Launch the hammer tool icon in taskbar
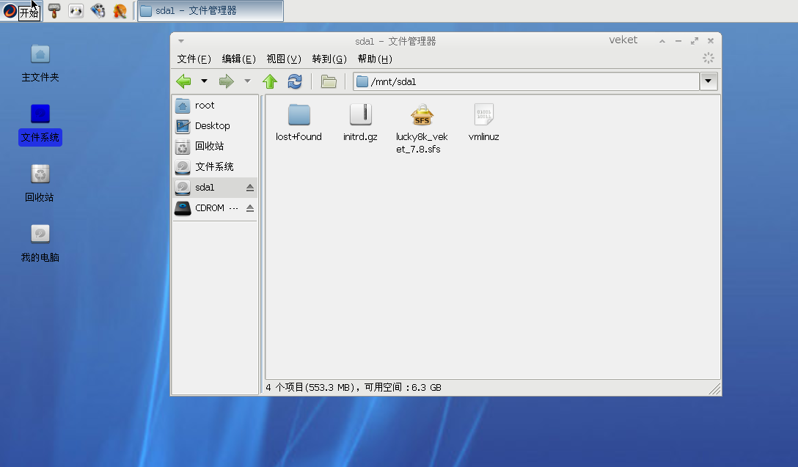 pyautogui.click(x=54, y=11)
